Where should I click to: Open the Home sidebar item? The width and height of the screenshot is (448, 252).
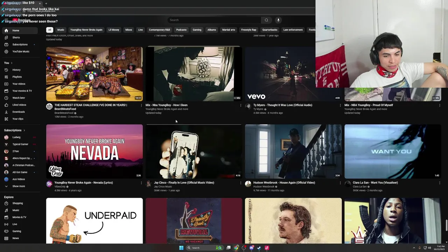pos(20,30)
